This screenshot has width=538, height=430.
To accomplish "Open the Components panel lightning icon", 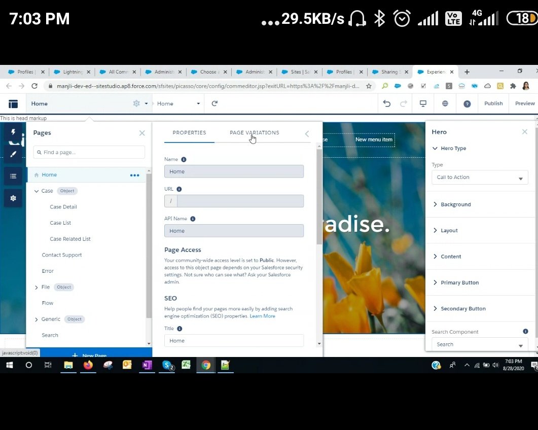I will coord(13,132).
